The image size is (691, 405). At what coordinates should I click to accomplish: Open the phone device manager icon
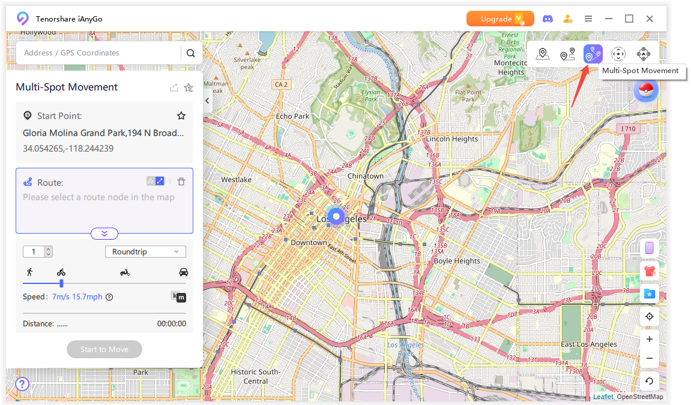coord(649,247)
